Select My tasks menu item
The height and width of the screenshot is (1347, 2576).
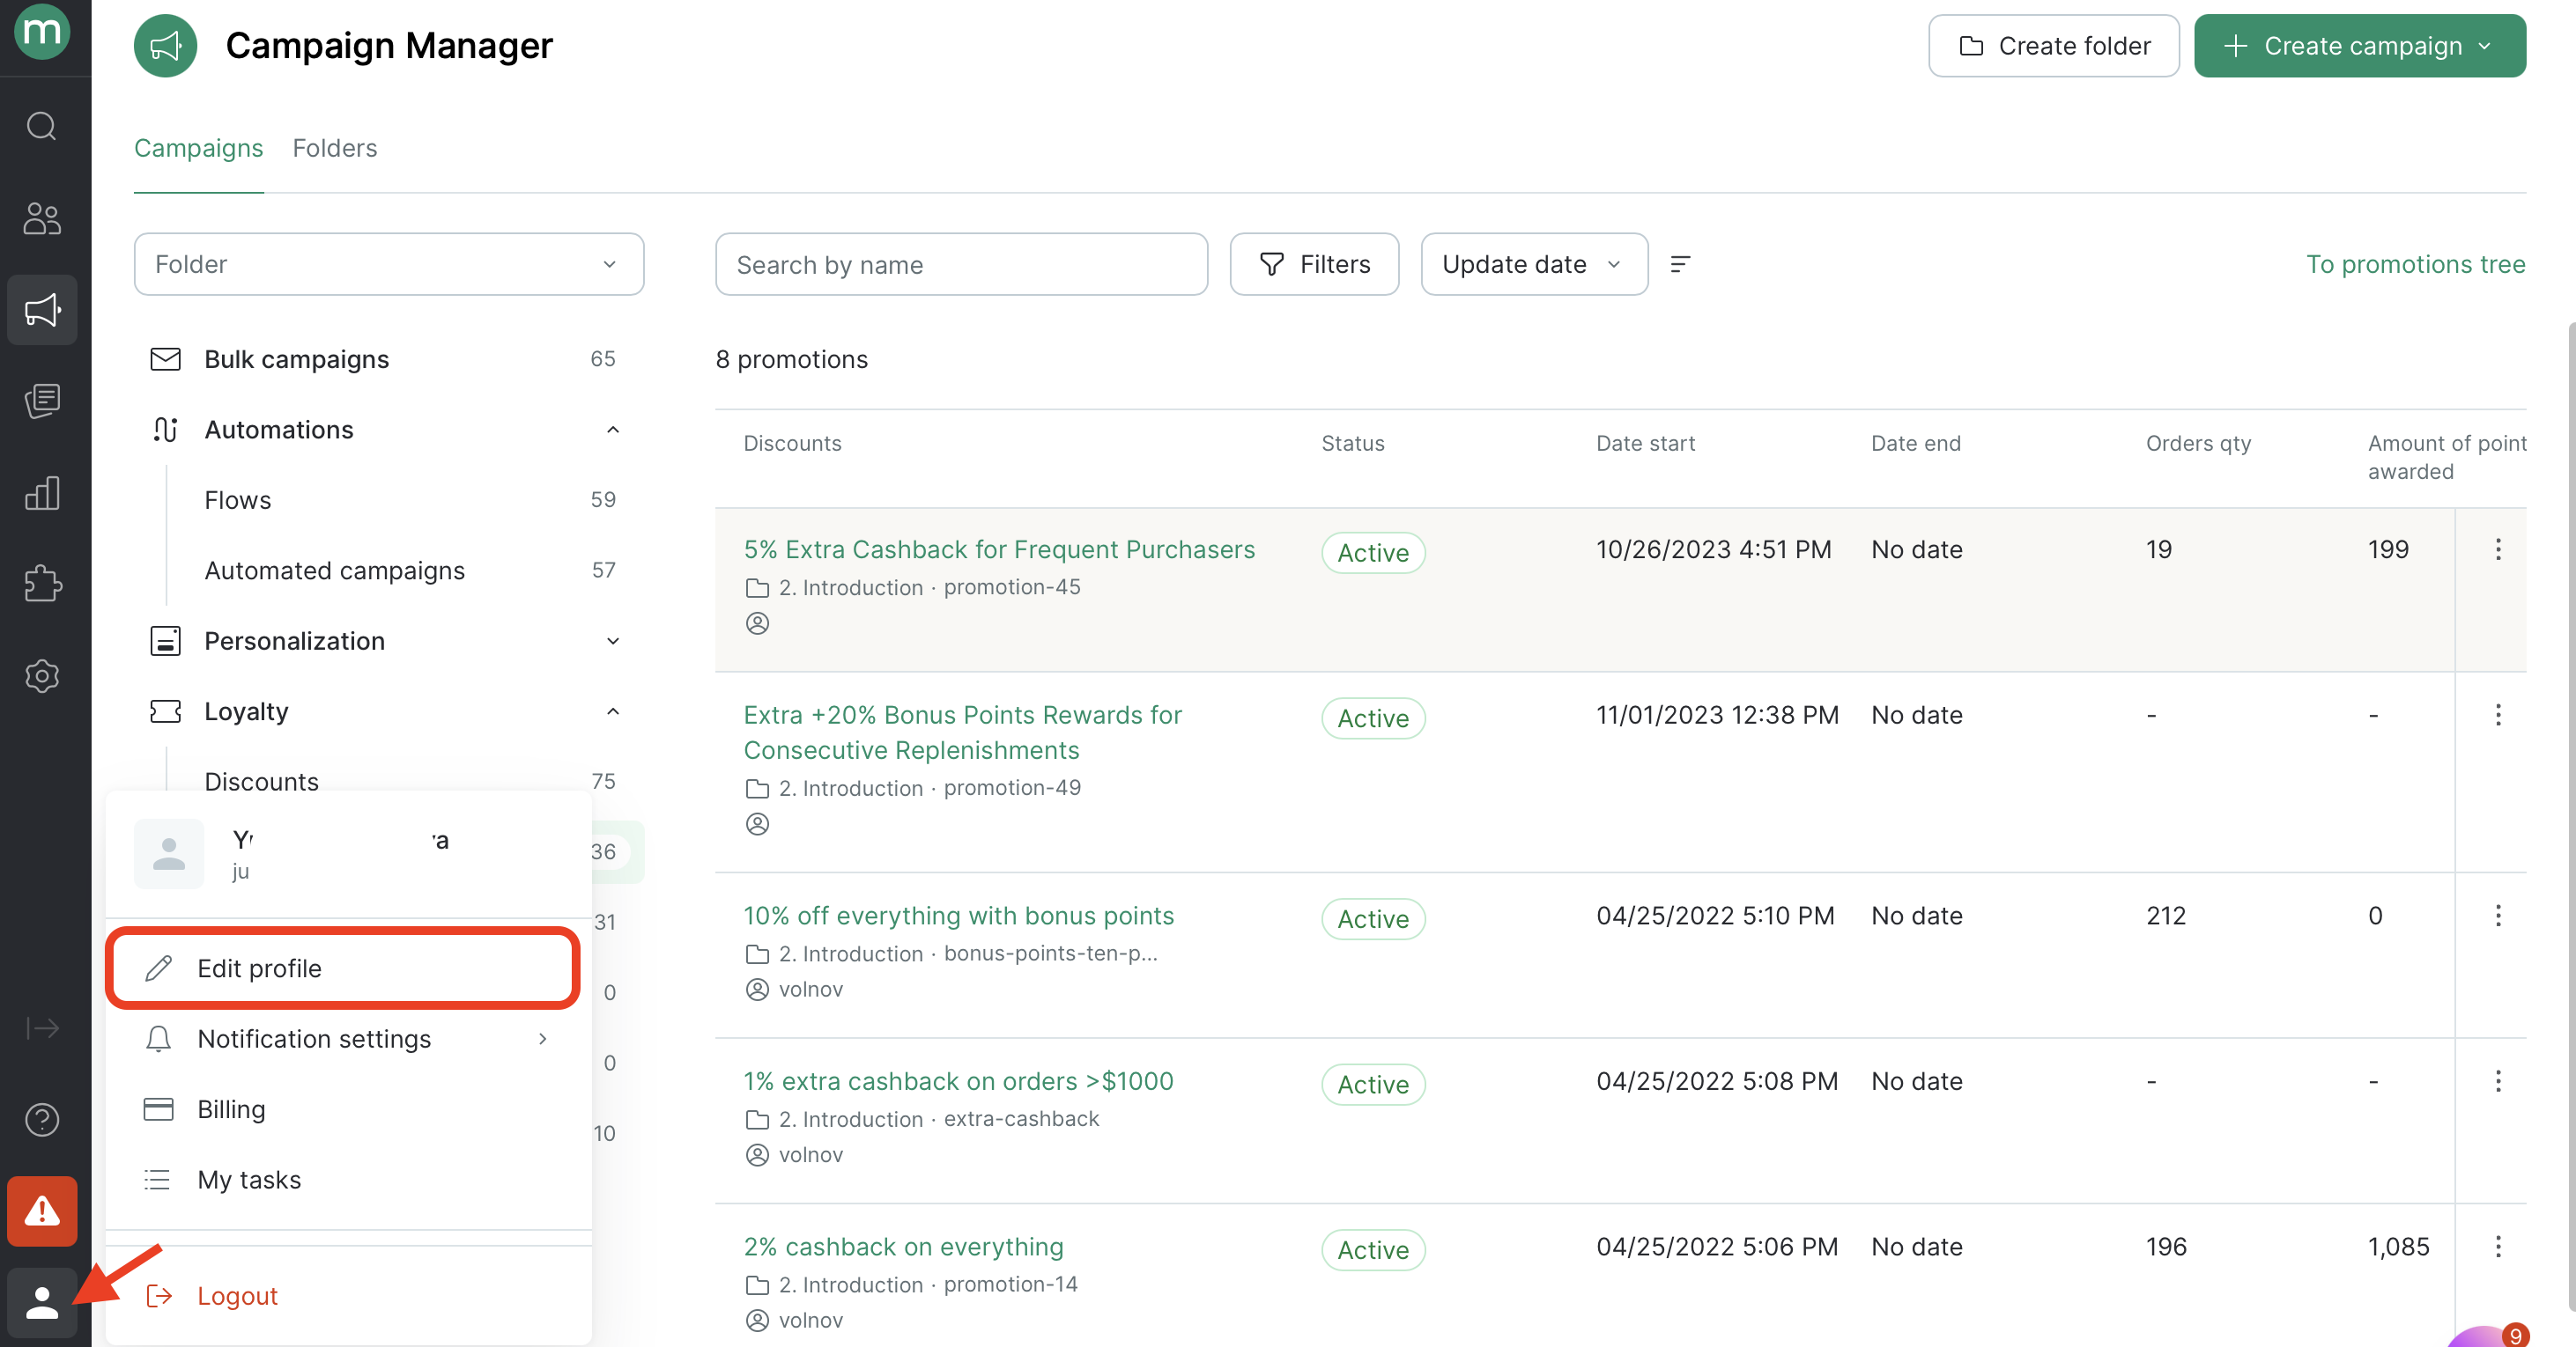(x=348, y=1180)
